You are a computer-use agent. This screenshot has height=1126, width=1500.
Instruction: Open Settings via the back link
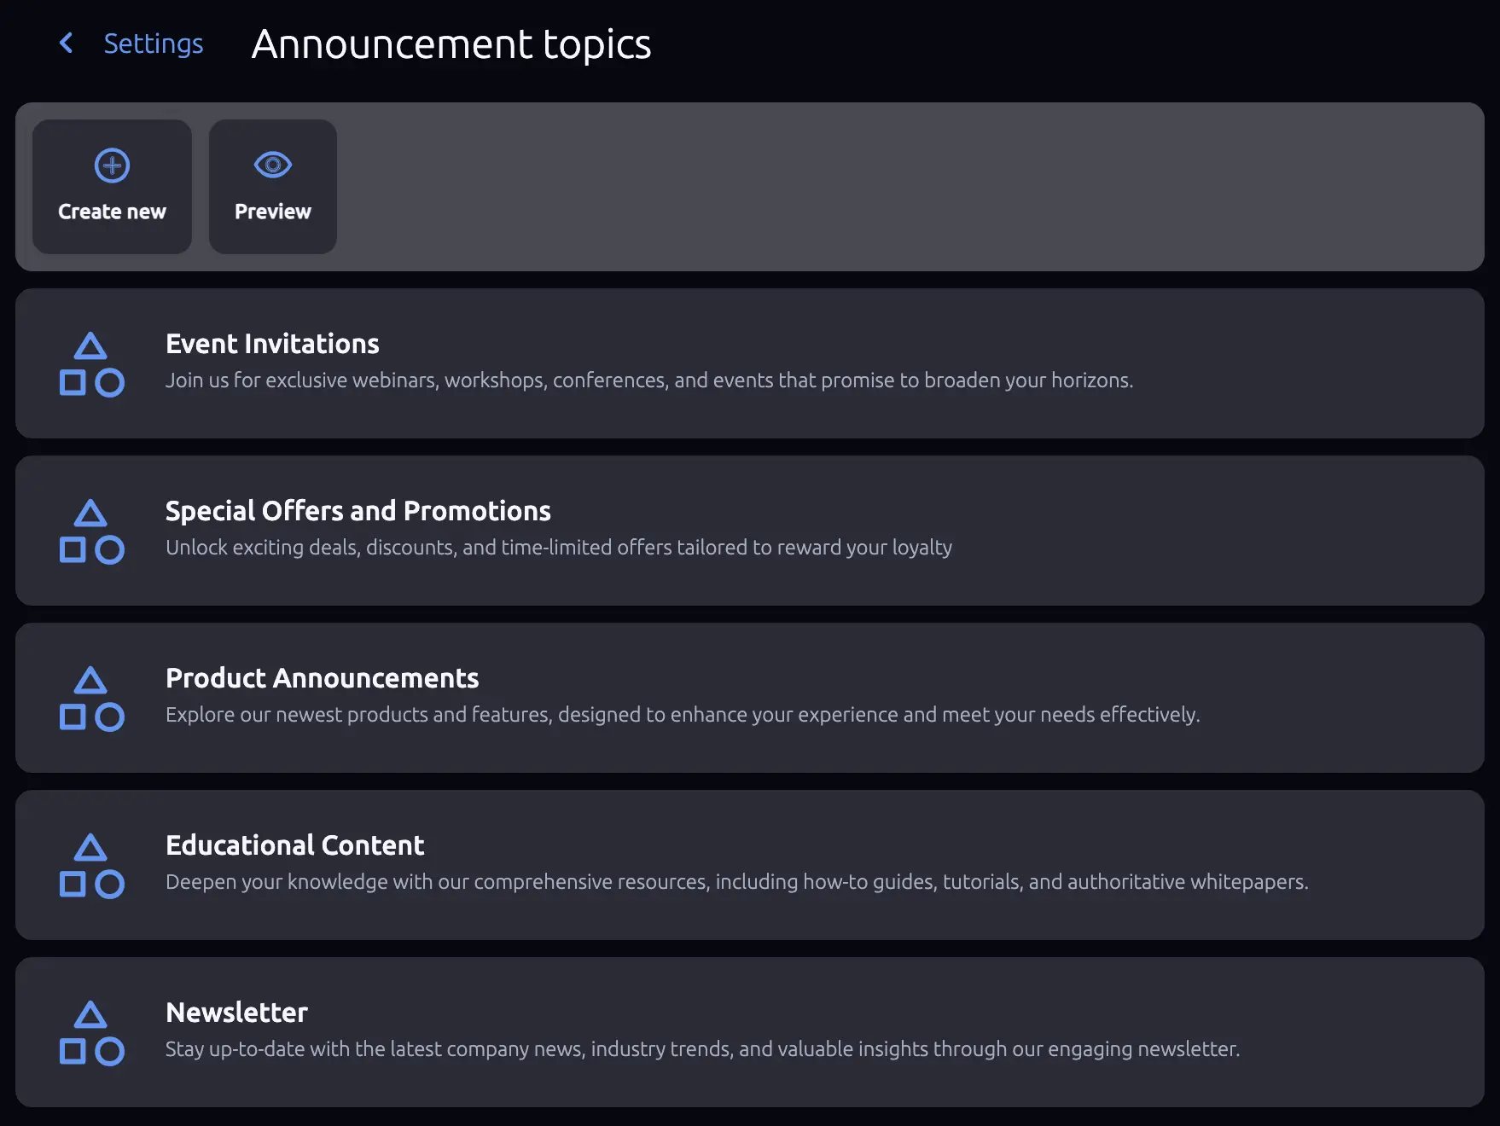[154, 44]
